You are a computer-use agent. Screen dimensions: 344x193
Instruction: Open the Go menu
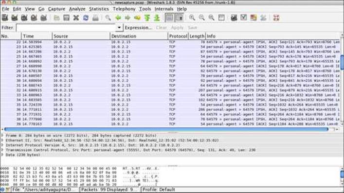click(x=41, y=9)
